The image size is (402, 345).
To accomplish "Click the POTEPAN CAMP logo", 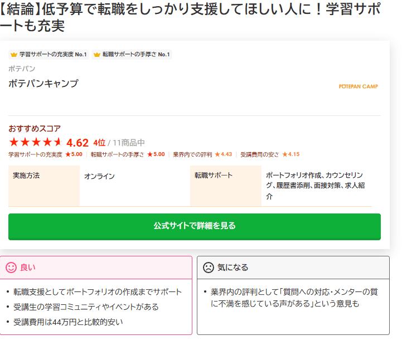I will 358,86.
